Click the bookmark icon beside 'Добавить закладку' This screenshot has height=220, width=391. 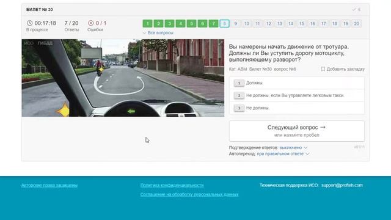click(x=323, y=69)
